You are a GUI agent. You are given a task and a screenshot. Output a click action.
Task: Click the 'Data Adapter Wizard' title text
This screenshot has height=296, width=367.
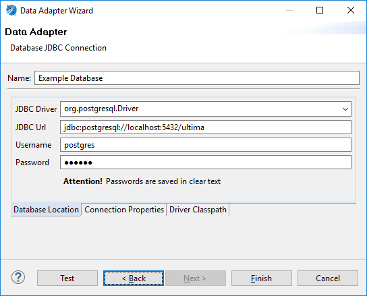point(57,11)
